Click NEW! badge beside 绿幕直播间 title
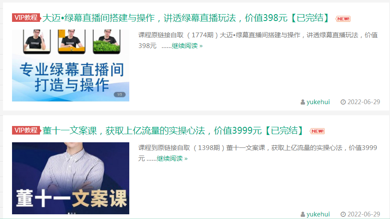Screen dimensions: 390x219 coord(343,19)
